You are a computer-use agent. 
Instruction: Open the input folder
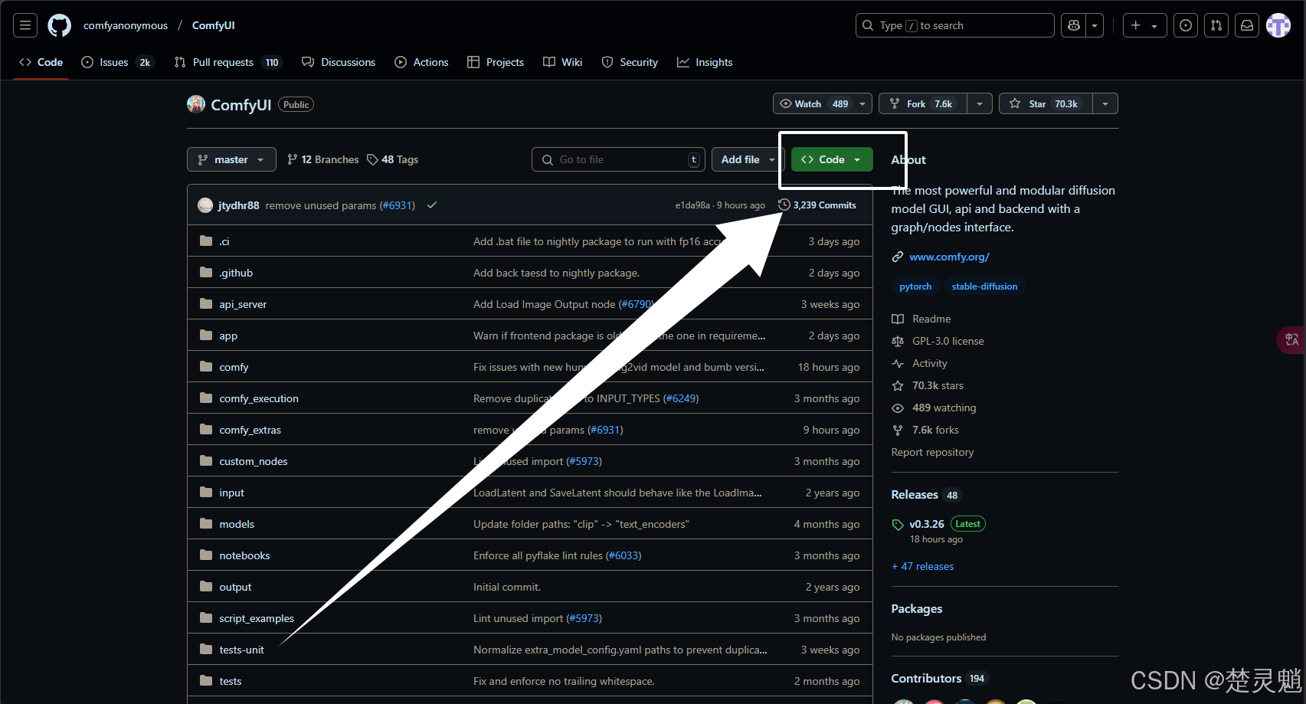click(x=231, y=493)
